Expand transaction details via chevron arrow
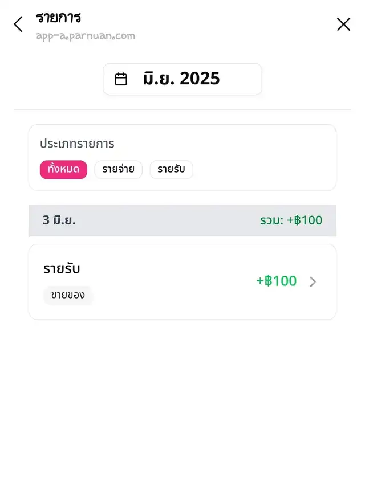Viewport: 365px width, 486px height. click(313, 281)
